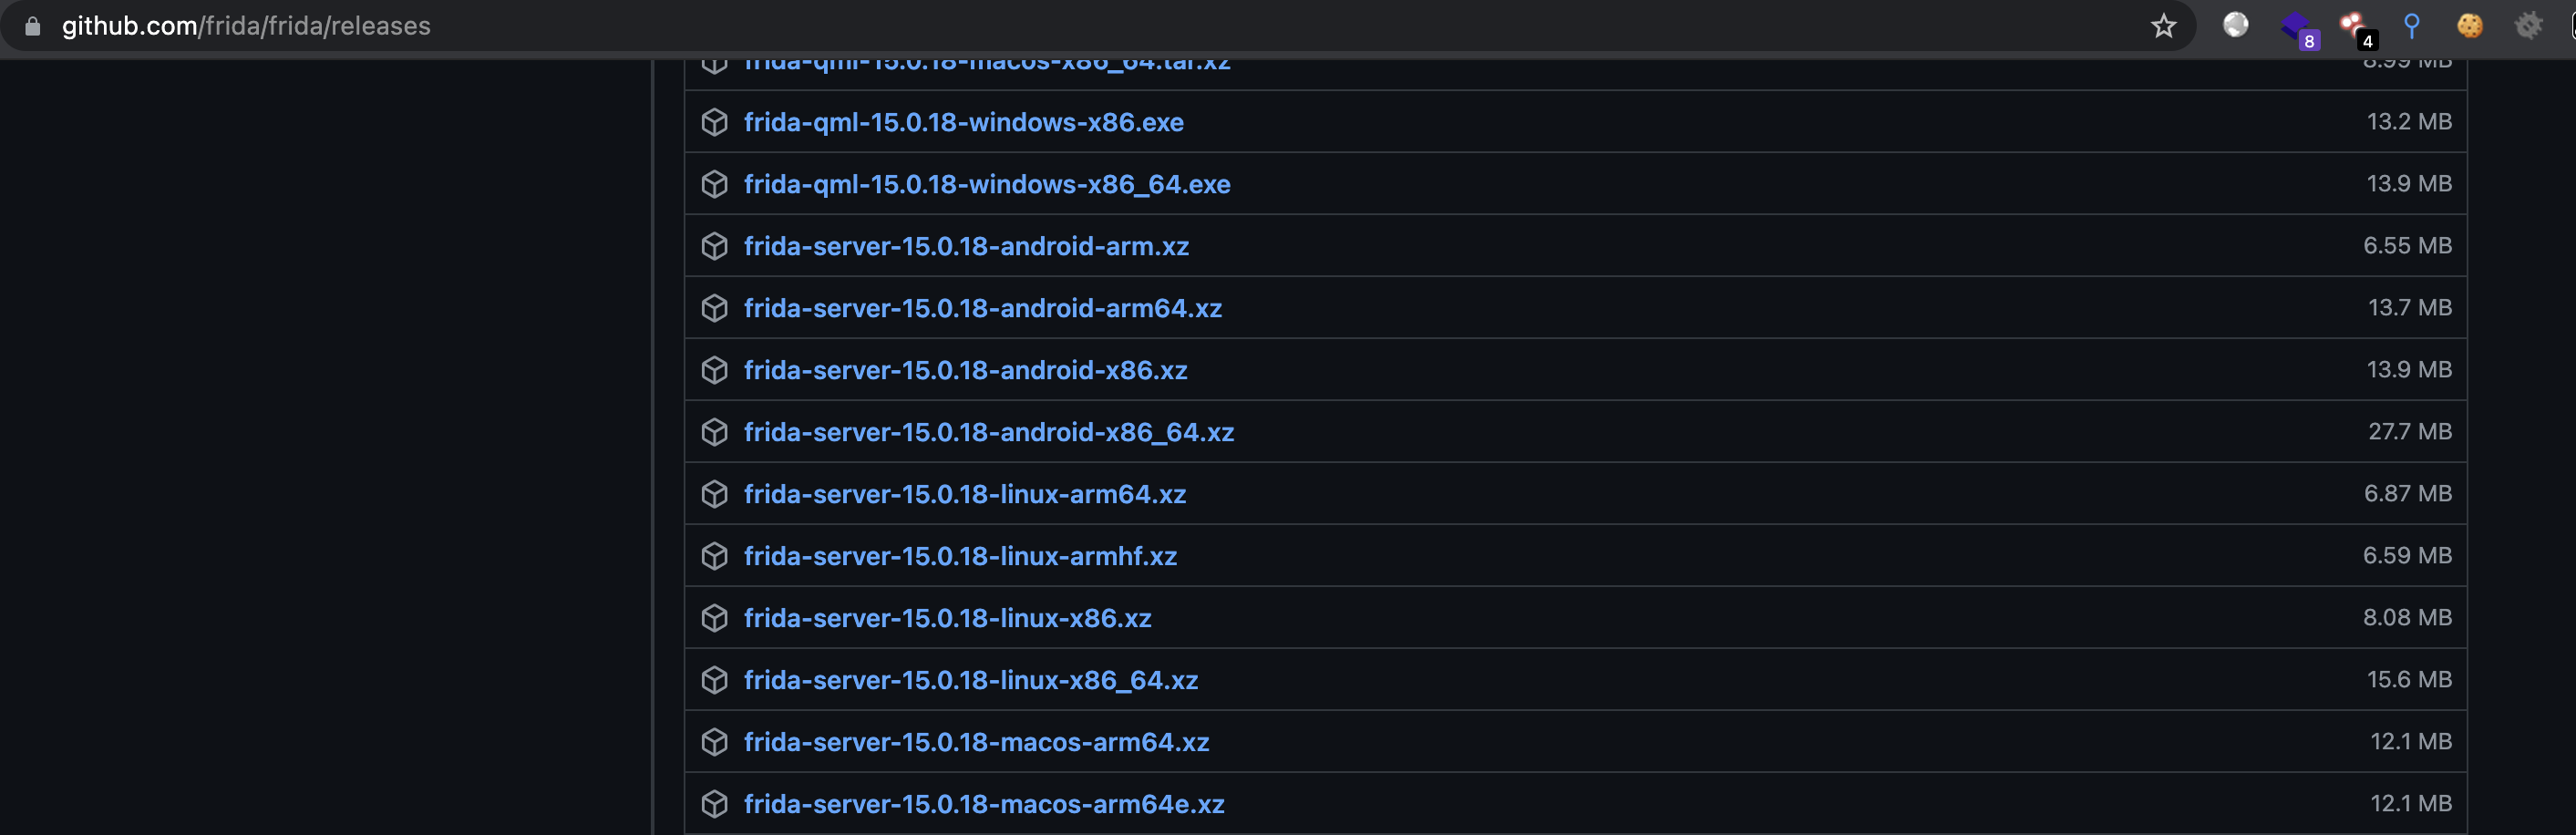
Task: Select frida-server-15.0.18-android-x86_64.xz asset
Action: point(988,432)
